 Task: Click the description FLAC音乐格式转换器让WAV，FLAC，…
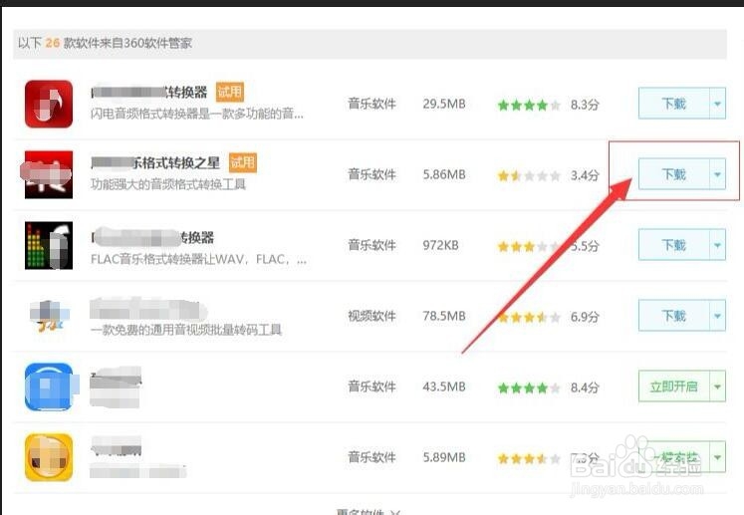pyautogui.click(x=198, y=259)
